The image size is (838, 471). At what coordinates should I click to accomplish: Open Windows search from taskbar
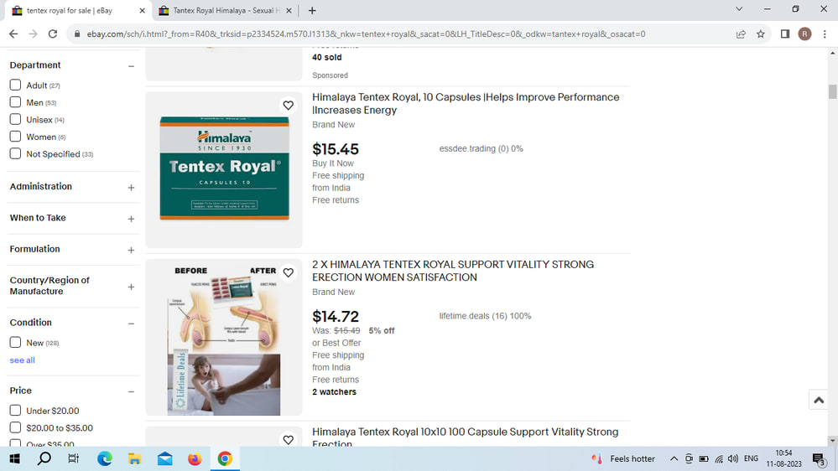44,458
